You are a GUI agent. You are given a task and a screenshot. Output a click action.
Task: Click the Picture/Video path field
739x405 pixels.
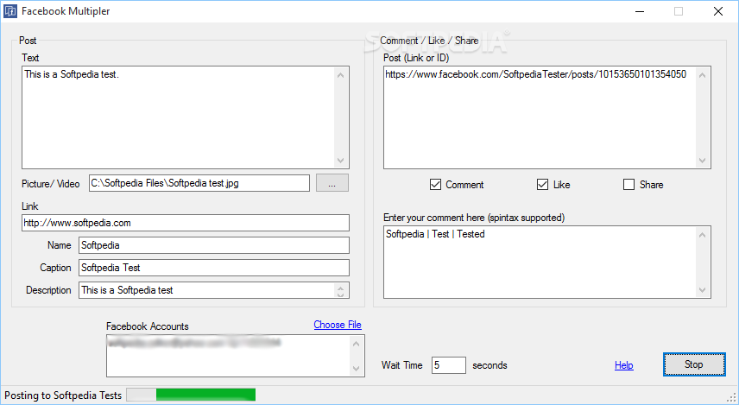pyautogui.click(x=199, y=183)
